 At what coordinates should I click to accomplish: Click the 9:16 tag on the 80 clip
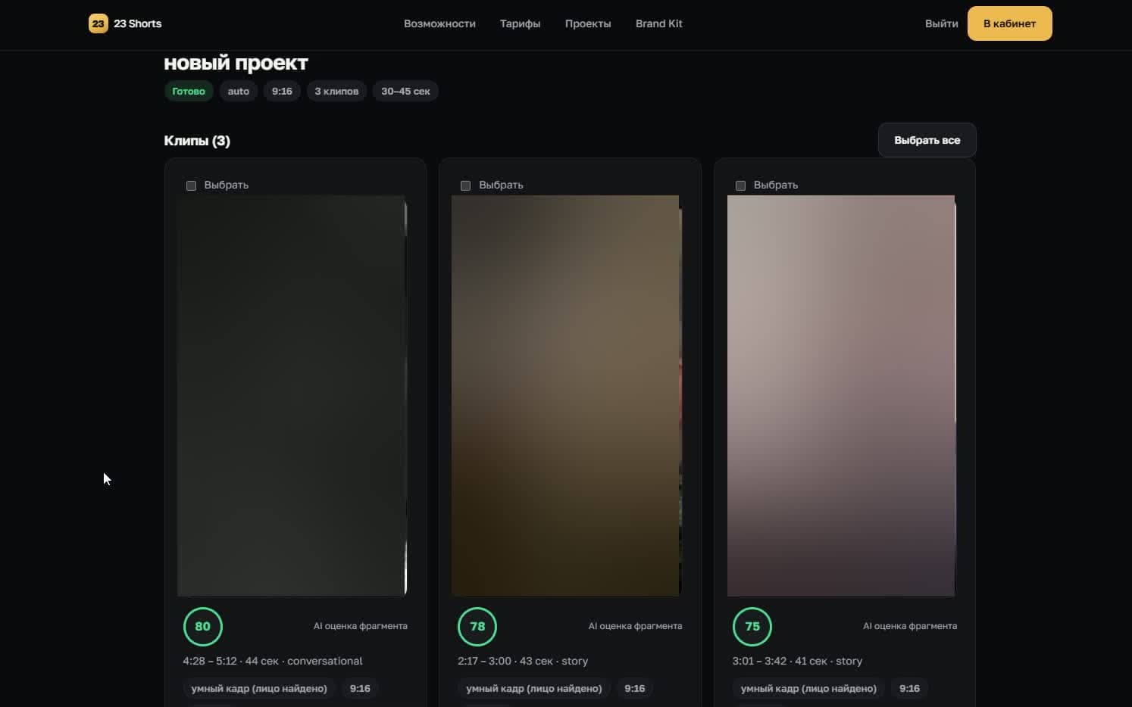click(x=360, y=688)
